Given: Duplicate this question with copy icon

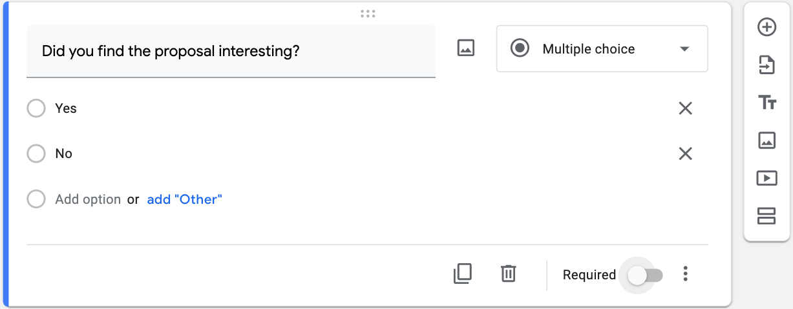Looking at the screenshot, I should point(463,274).
